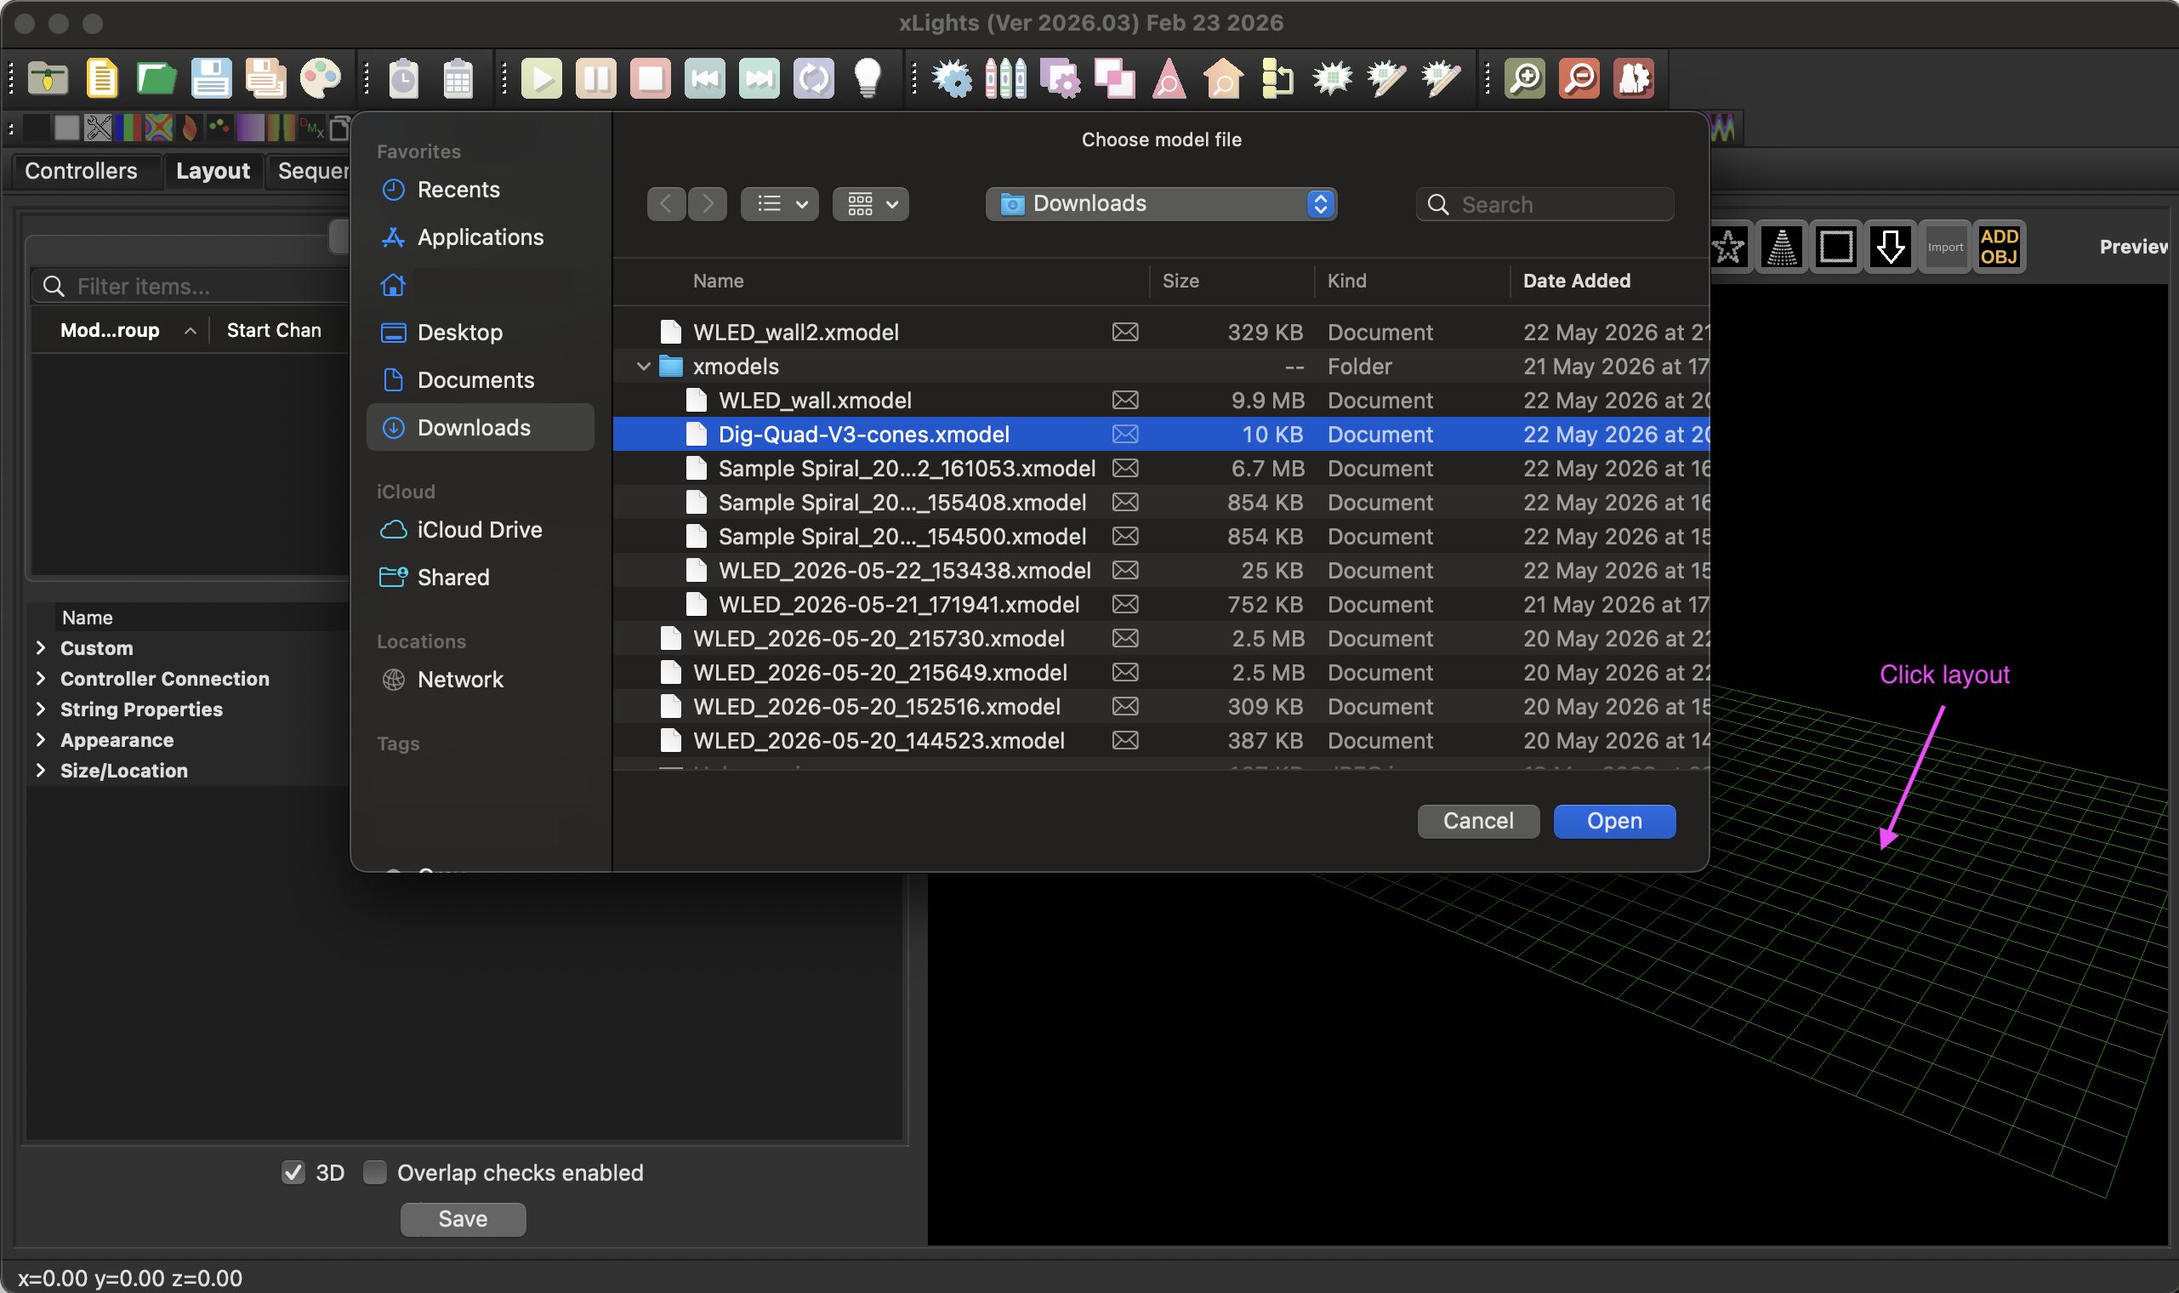The image size is (2179, 1293).
Task: Toggle the light bulb output icon
Action: click(868, 79)
